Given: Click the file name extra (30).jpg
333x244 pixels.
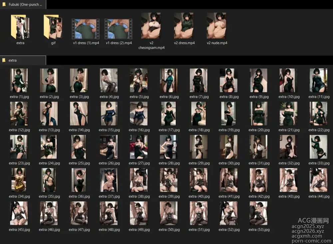Looking at the screenshot, I should (x=229, y=163).
